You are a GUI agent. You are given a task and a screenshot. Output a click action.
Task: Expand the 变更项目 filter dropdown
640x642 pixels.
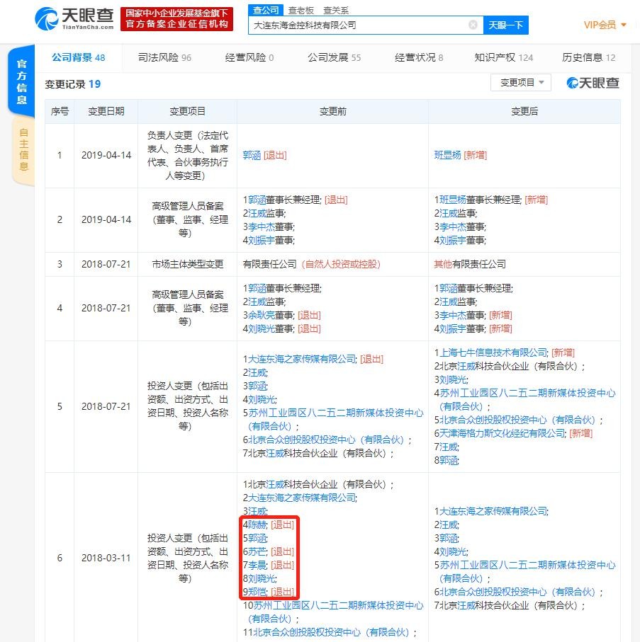pos(521,83)
